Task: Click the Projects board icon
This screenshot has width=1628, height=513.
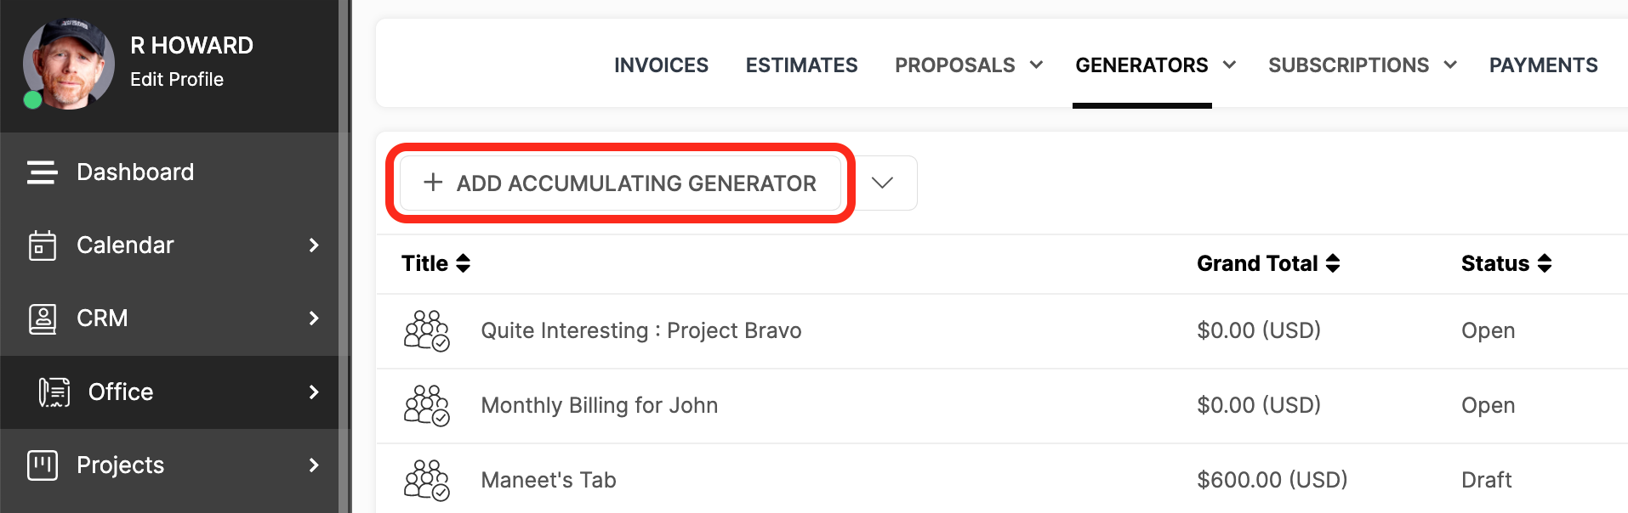Action: (42, 465)
